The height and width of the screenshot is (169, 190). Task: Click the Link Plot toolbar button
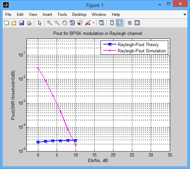(x=101, y=23)
